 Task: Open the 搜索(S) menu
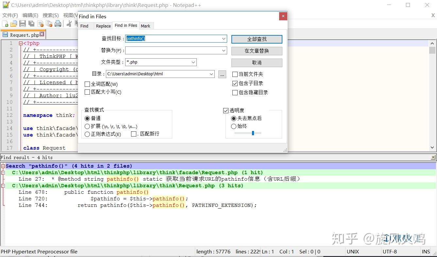pyautogui.click(x=51, y=15)
